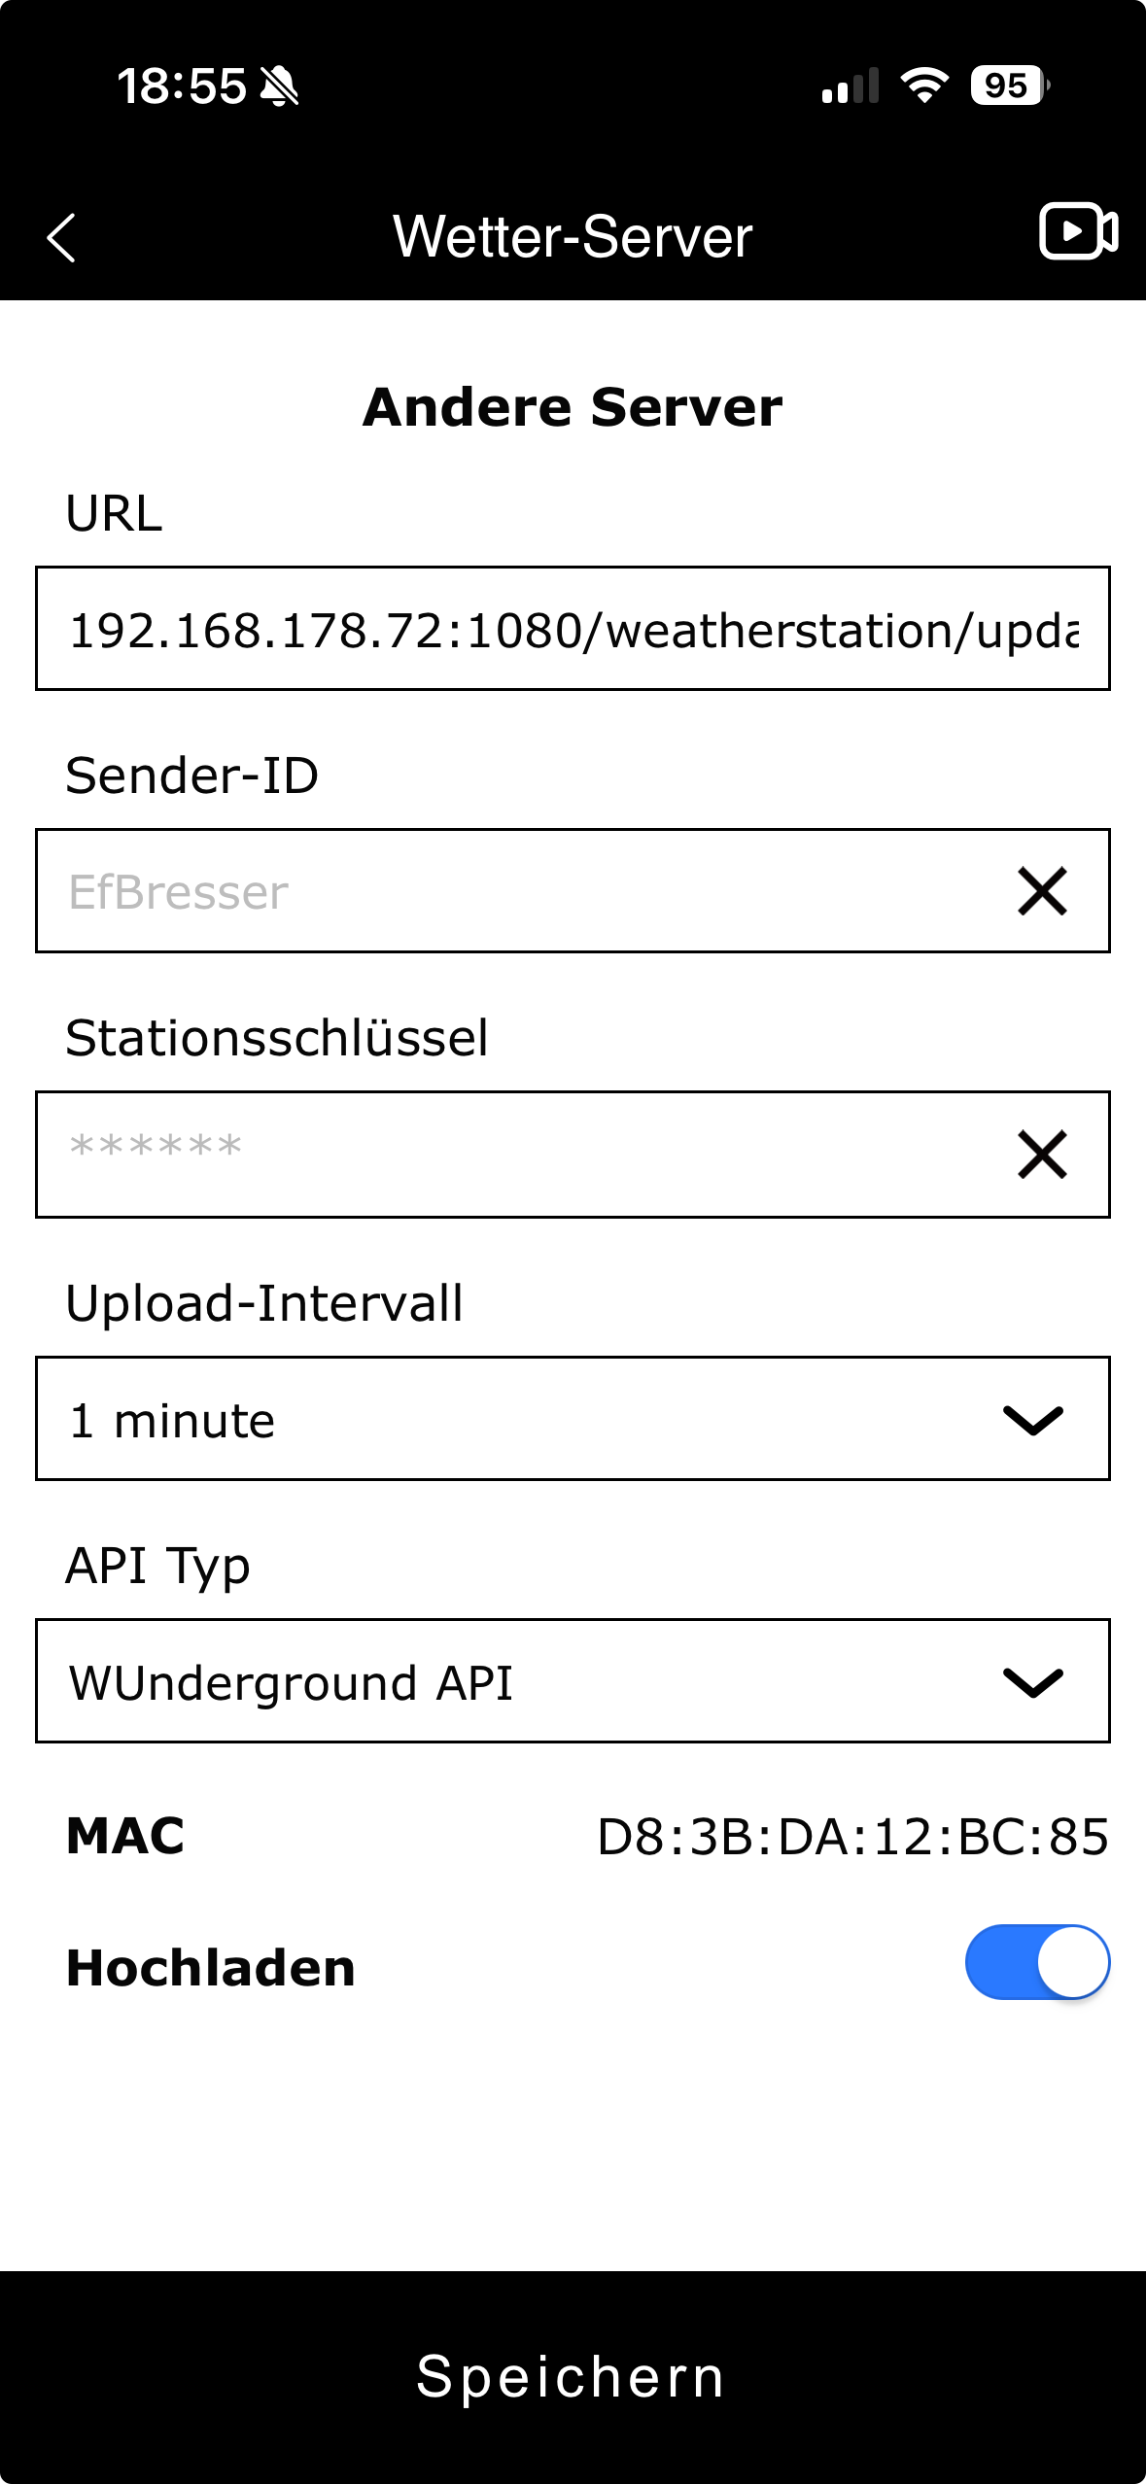The height and width of the screenshot is (2484, 1146).
Task: Clear the Stationsschlüssel field with X
Action: (x=1042, y=1155)
